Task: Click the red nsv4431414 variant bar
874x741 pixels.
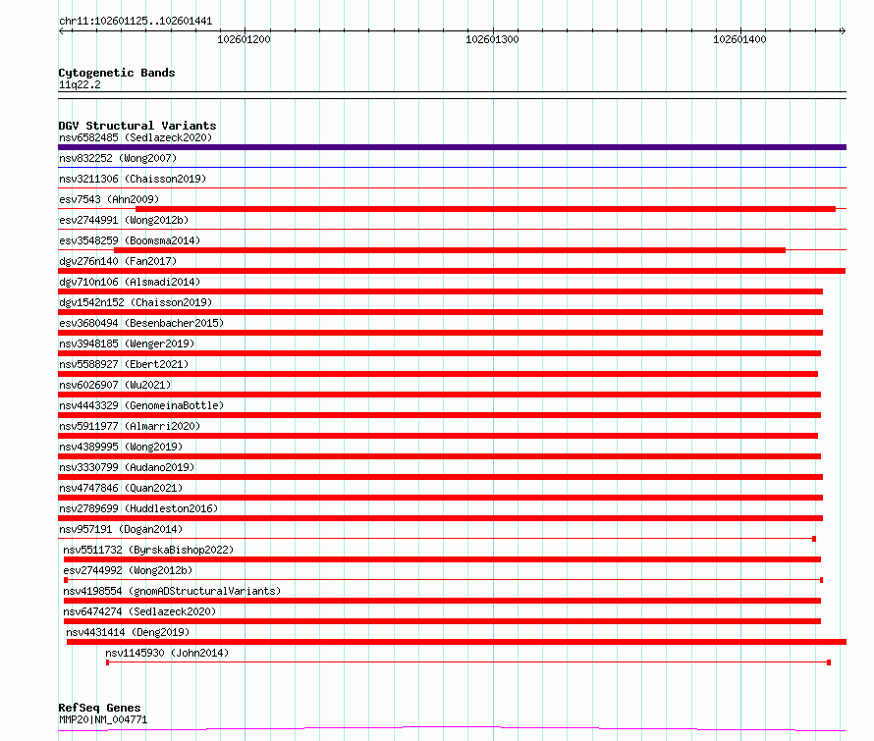Action: coord(457,642)
